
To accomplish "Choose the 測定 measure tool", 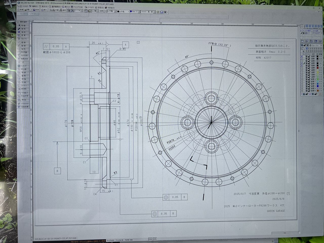I will pos(23,100).
